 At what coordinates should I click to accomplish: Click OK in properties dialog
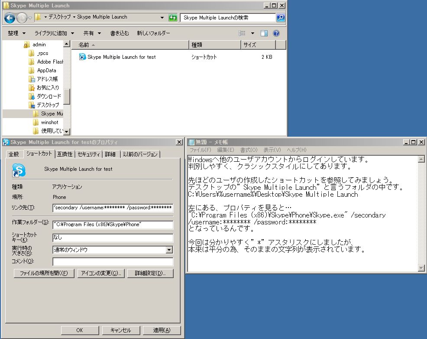(x=80, y=330)
